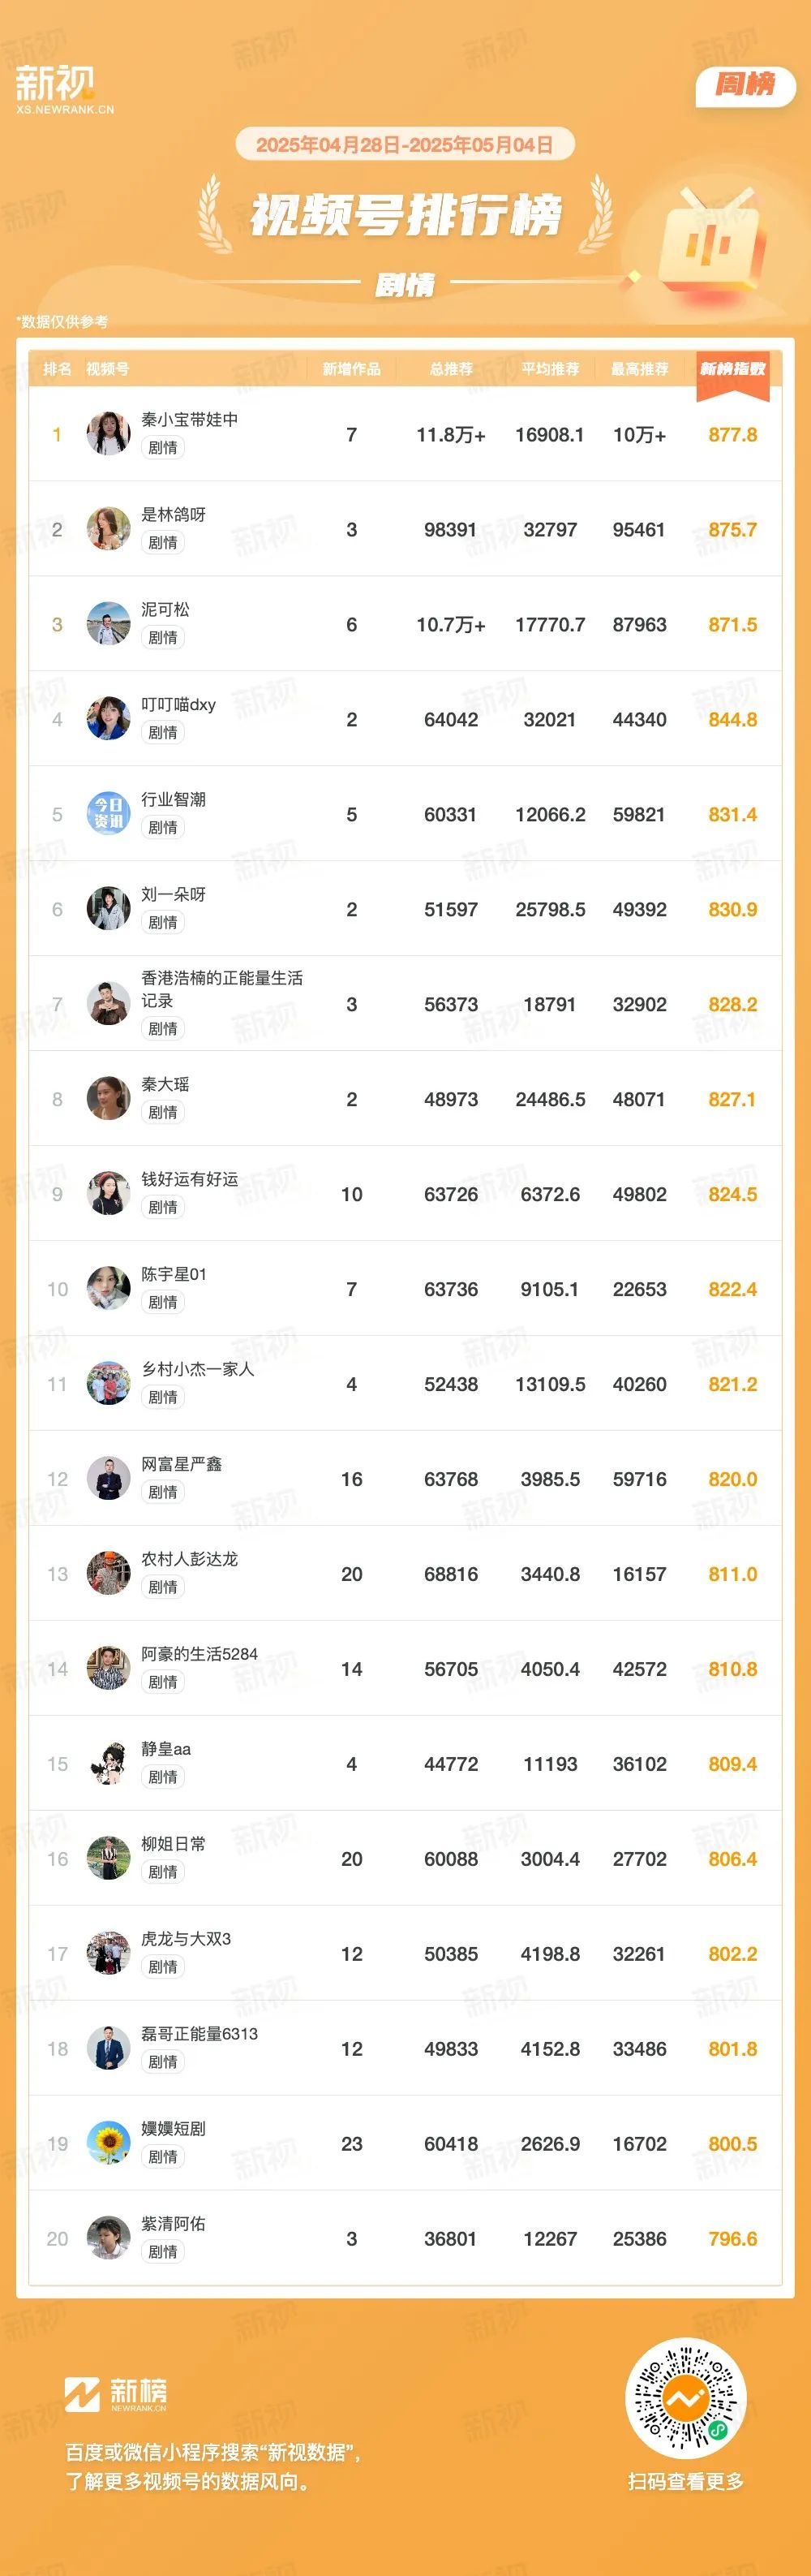Select 紫清阿佑 avatar in row 20
This screenshot has width=811, height=2576.
pyautogui.click(x=108, y=2239)
